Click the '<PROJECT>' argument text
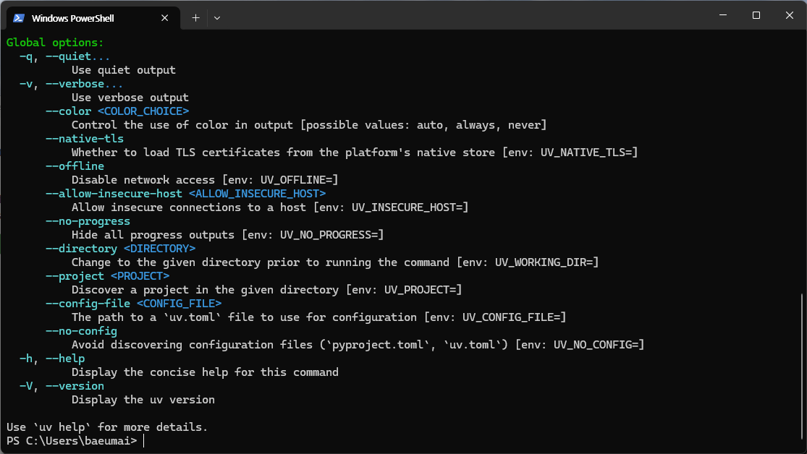 [140, 276]
